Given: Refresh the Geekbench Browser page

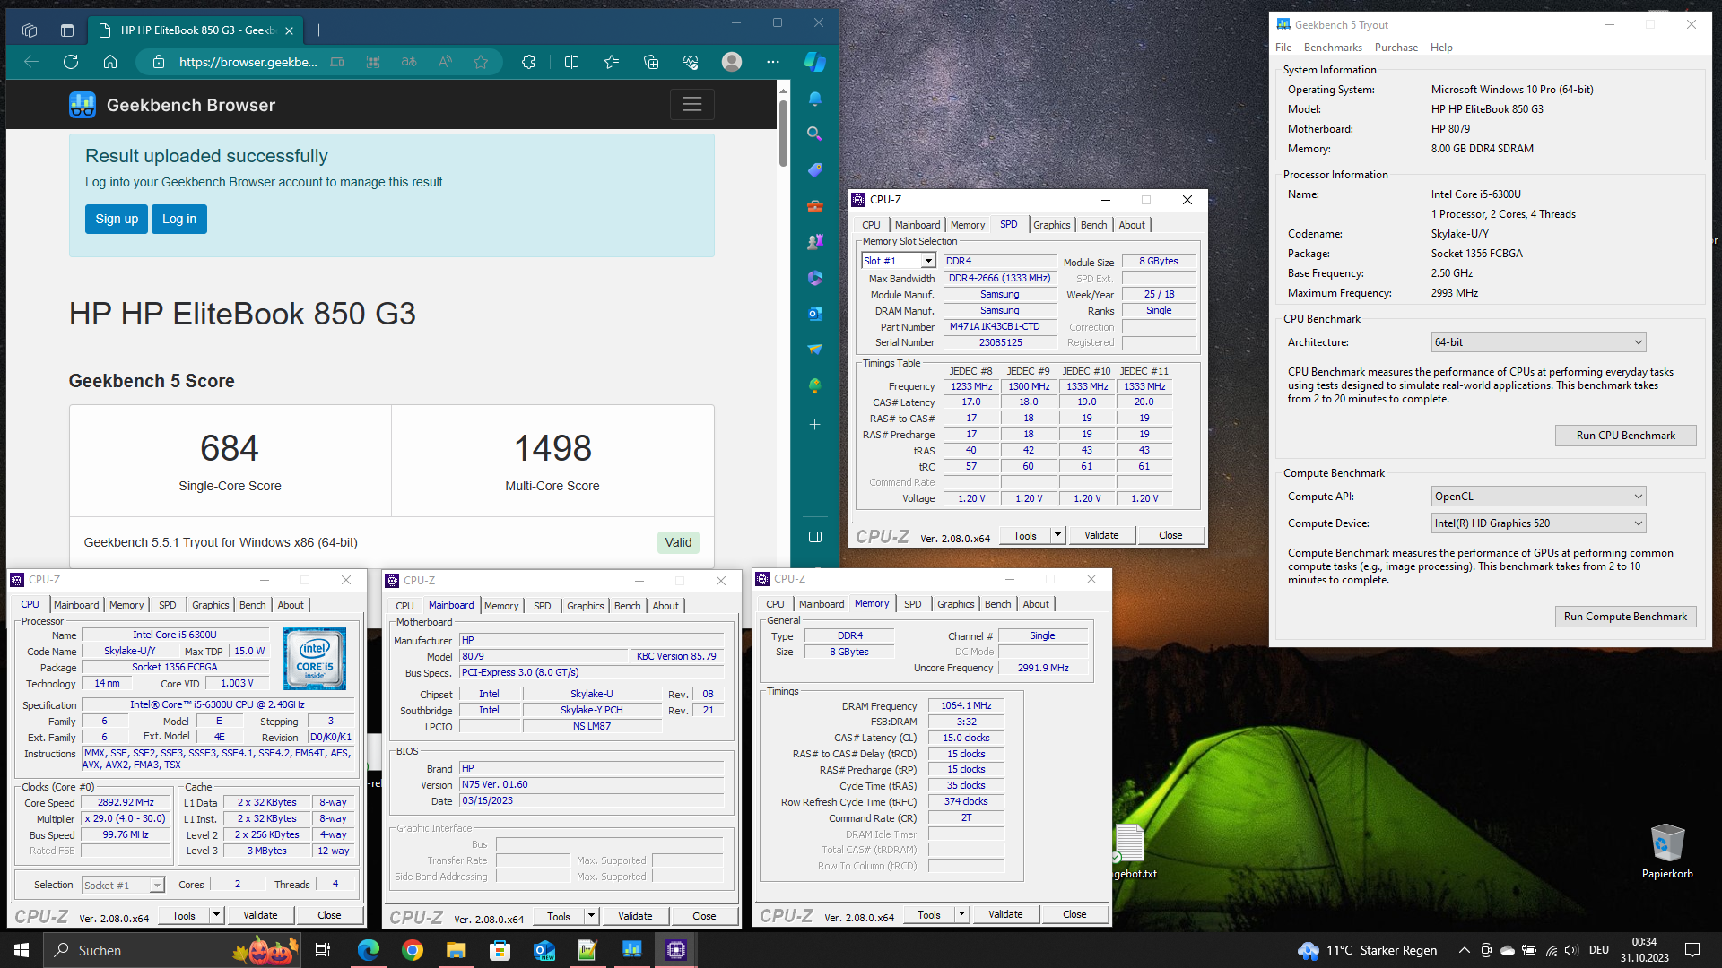Looking at the screenshot, I should pyautogui.click(x=71, y=62).
